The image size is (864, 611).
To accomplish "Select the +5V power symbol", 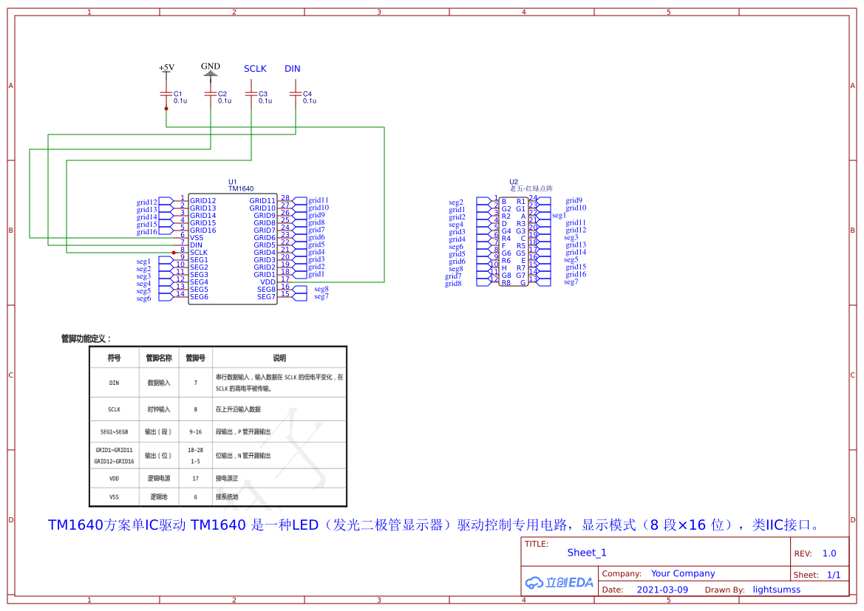I will pyautogui.click(x=166, y=68).
